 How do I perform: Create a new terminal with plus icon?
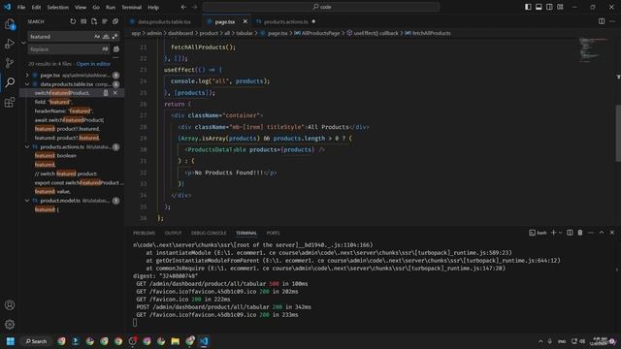554,233
